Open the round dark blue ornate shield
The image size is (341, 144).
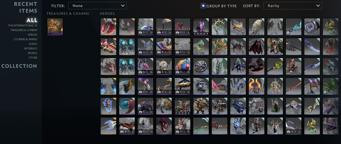point(201,66)
